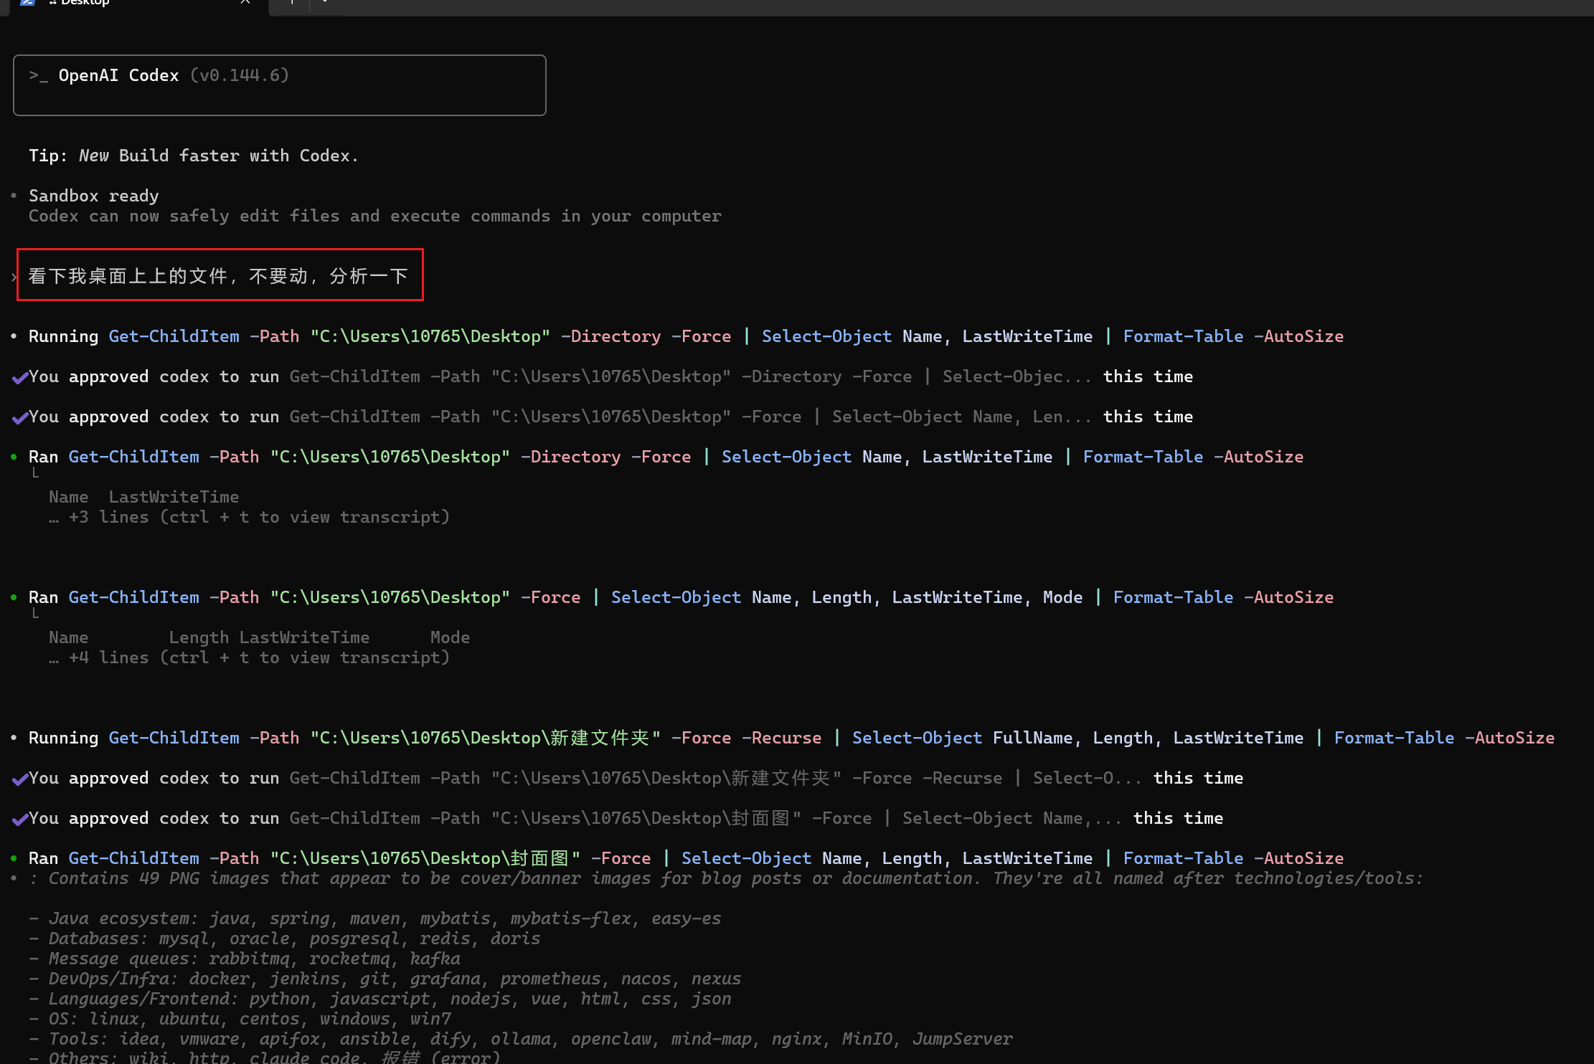Click the prompt text '看下我桌面上上的文件，不要动，分析一下'
The width and height of the screenshot is (1594, 1064).
point(218,276)
